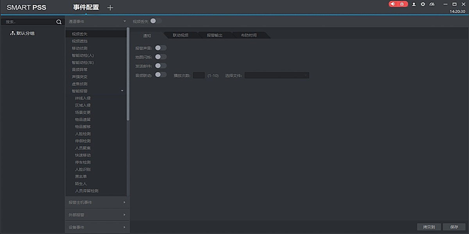Open the 选择文件 dropdown
Image resolution: width=469 pixels, height=234 pixels.
pos(277,75)
